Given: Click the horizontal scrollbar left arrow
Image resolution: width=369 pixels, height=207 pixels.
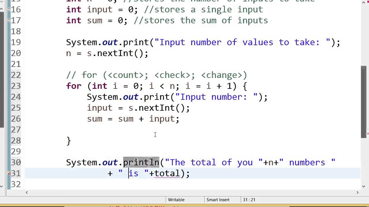Looking at the screenshot, I should 27,192.
